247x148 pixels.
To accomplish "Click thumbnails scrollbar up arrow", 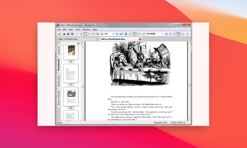I will pos(82,47).
